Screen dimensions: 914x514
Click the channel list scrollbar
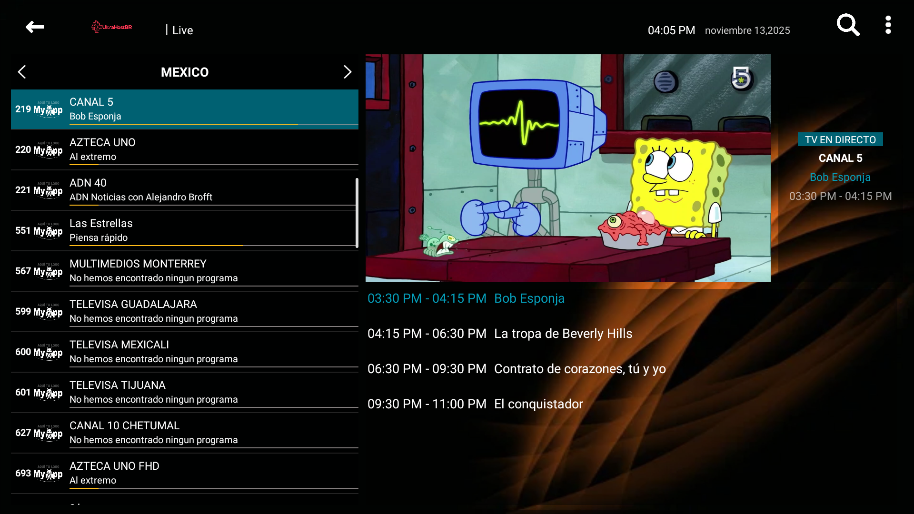[357, 213]
